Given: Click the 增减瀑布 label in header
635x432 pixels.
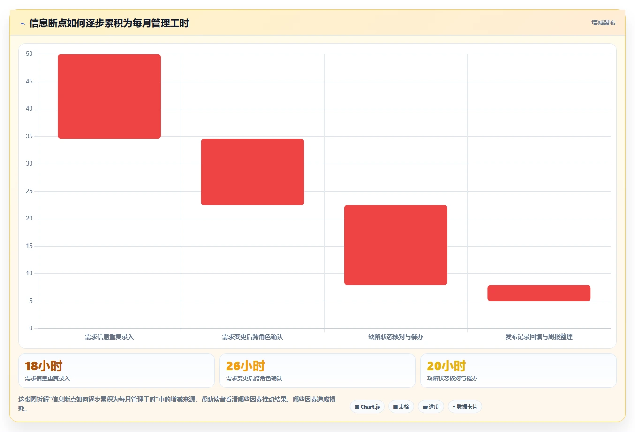Looking at the screenshot, I should pyautogui.click(x=603, y=23).
